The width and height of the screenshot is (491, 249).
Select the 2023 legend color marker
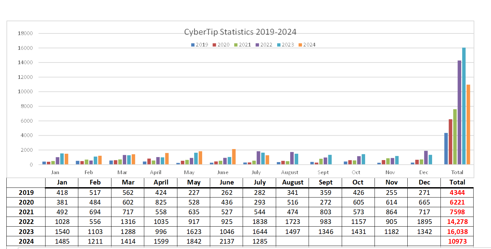point(278,44)
